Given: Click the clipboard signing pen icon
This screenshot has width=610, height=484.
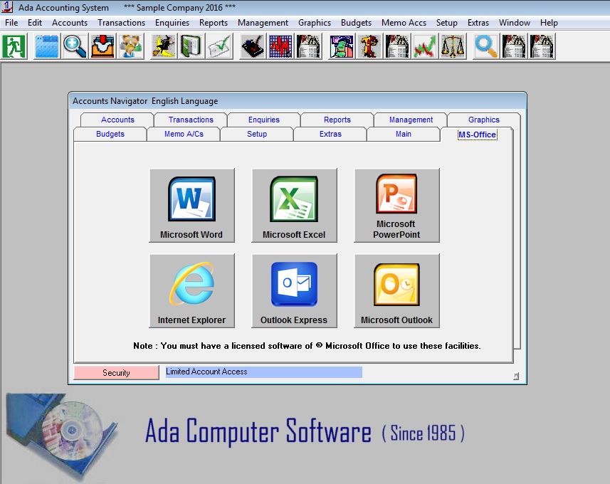Looking at the screenshot, I should coord(253,46).
